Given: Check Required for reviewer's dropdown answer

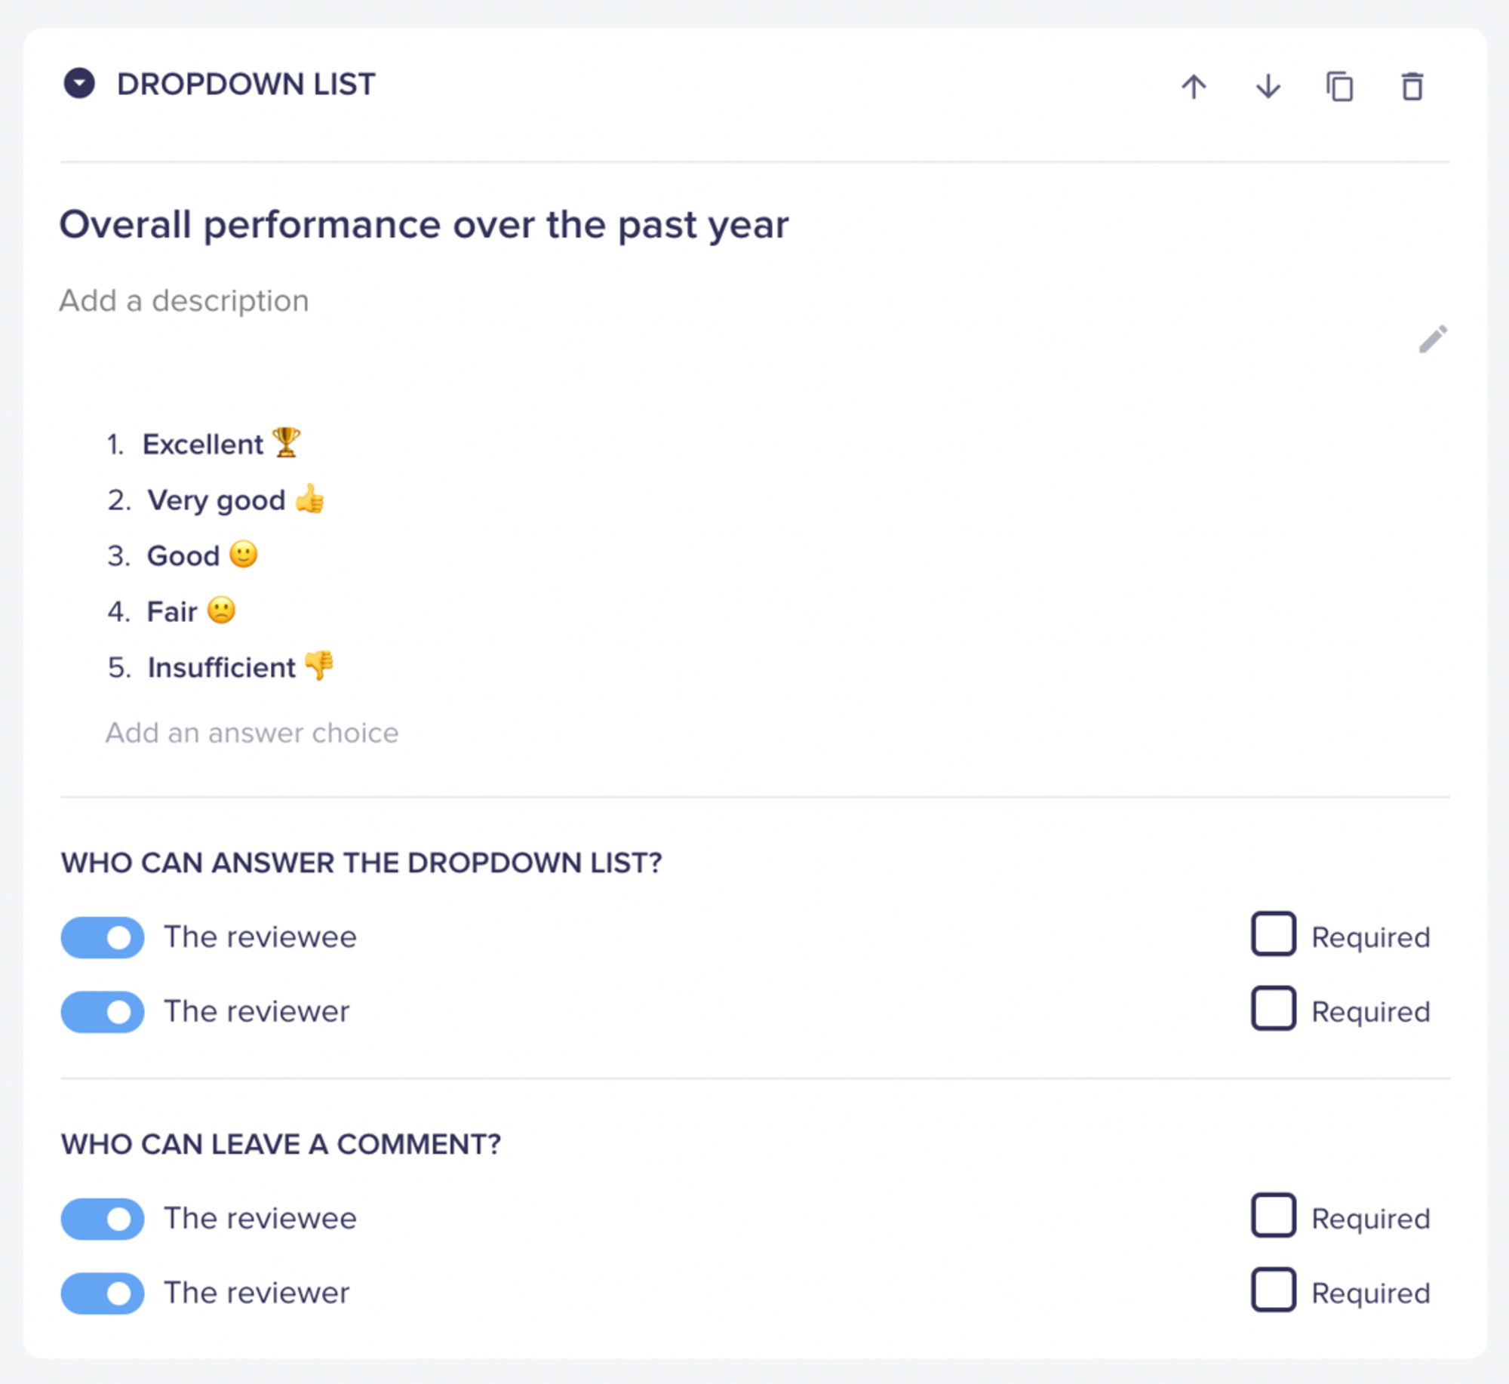Looking at the screenshot, I should click(x=1274, y=1008).
